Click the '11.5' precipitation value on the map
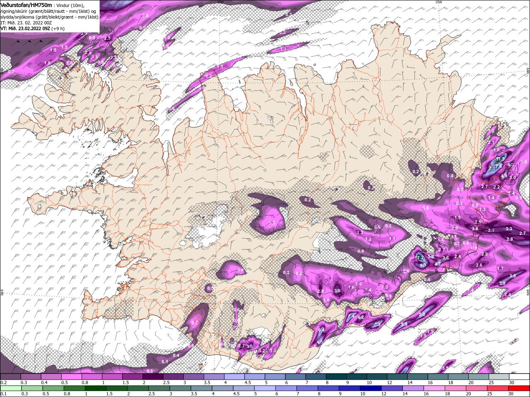Image resolution: width=530 pixels, height=397 pixels. [500, 159]
